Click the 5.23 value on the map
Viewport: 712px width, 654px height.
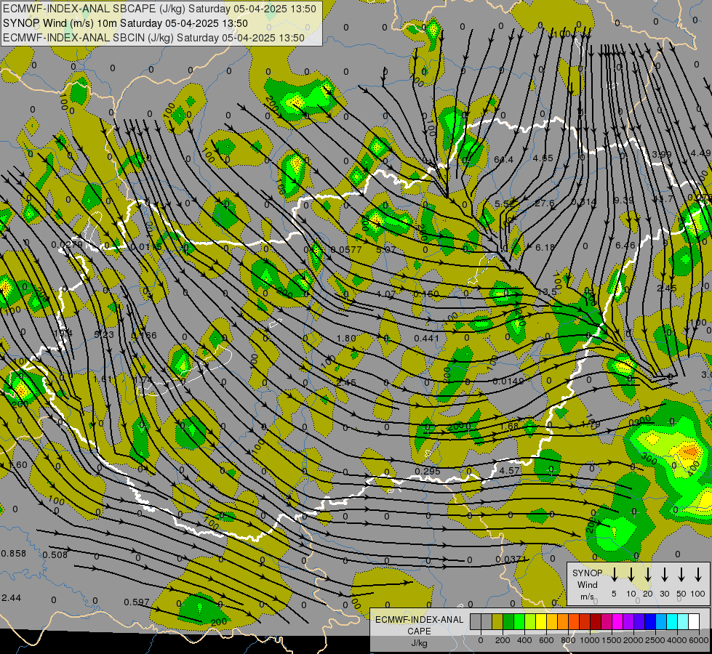(x=104, y=334)
